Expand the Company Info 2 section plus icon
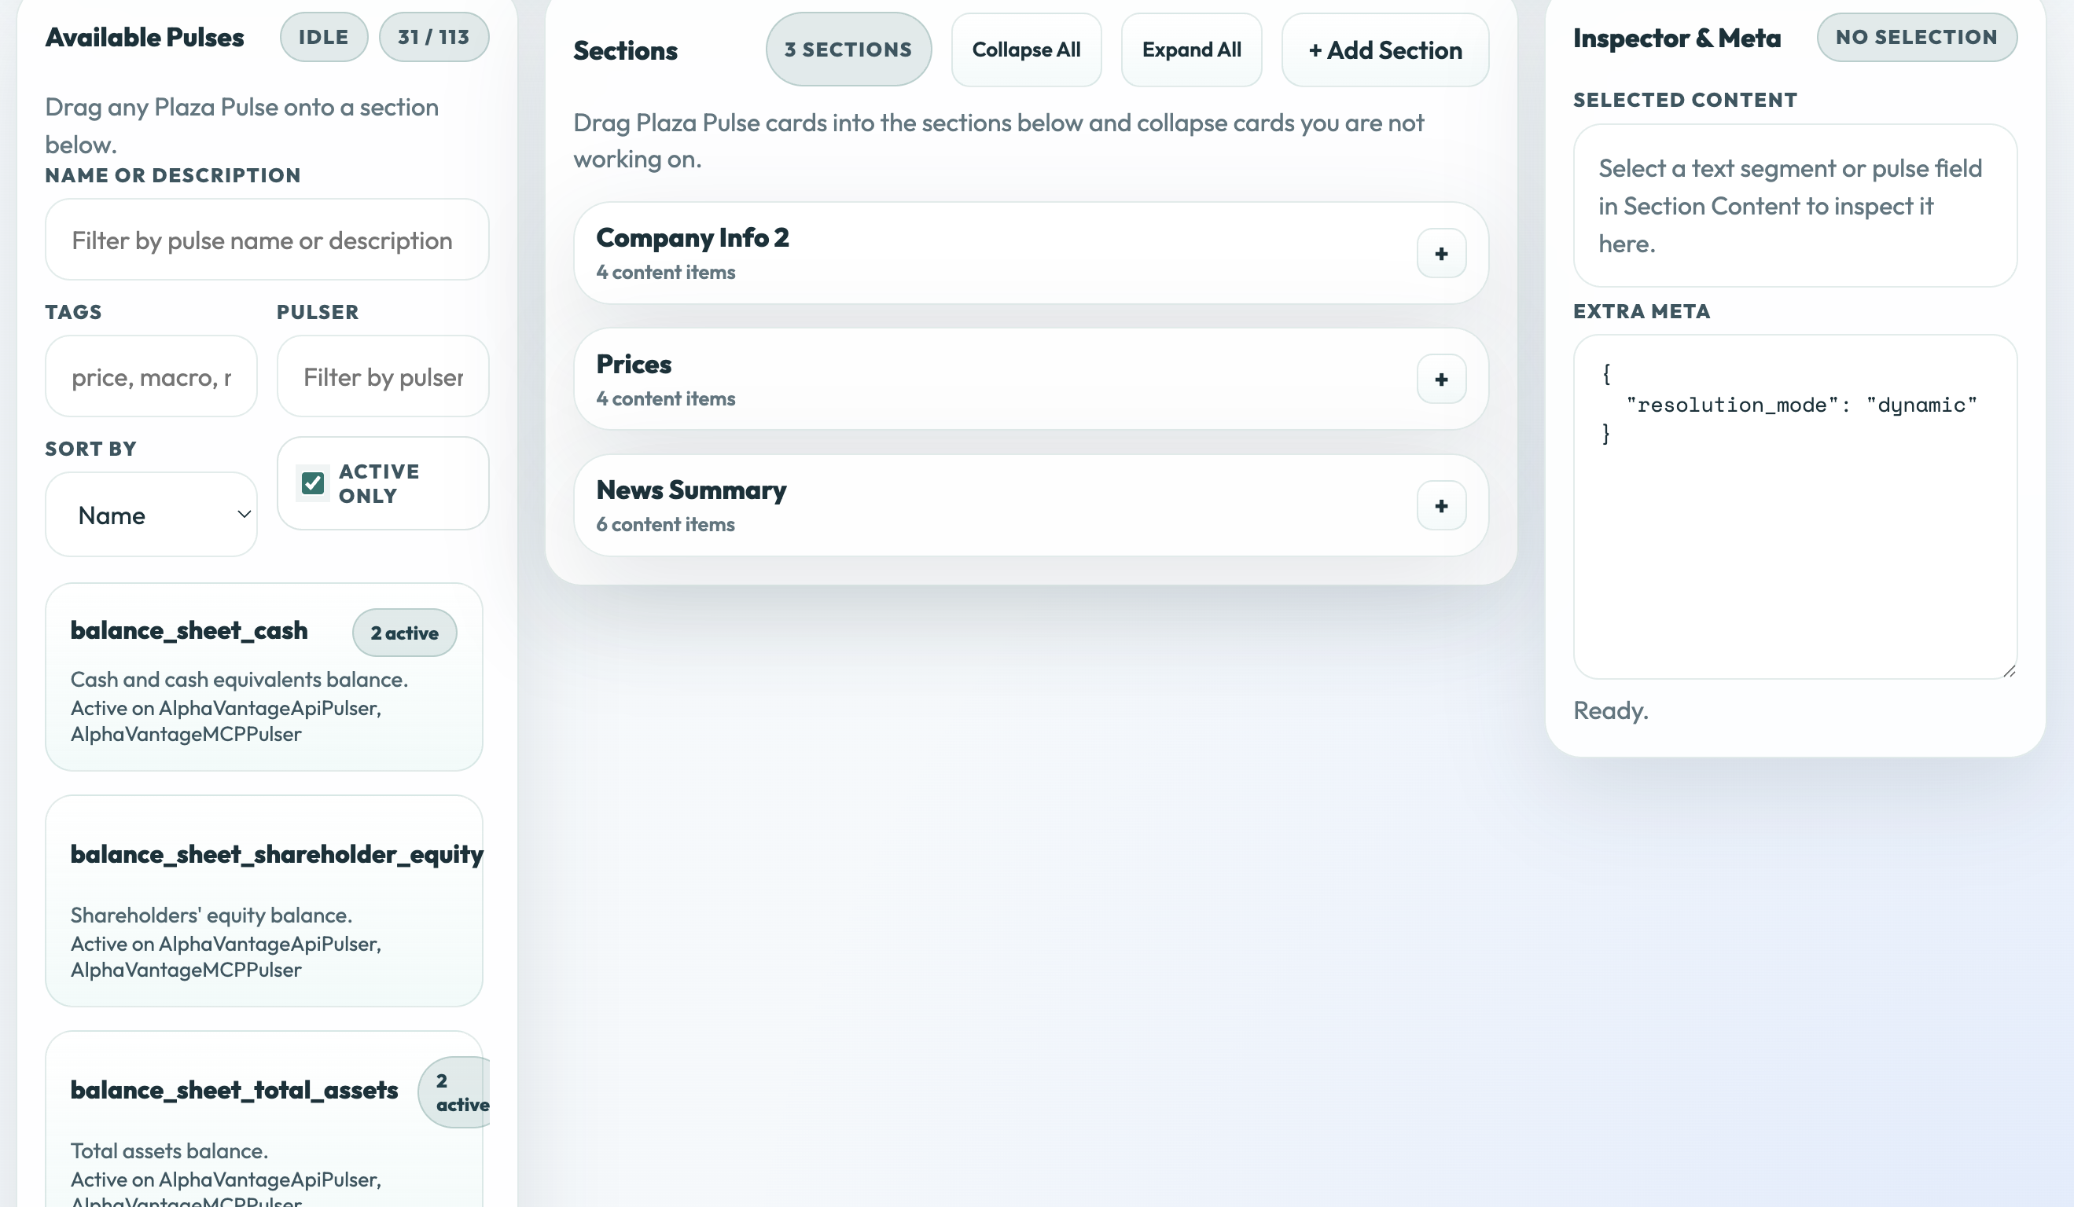2074x1207 pixels. 1440,253
